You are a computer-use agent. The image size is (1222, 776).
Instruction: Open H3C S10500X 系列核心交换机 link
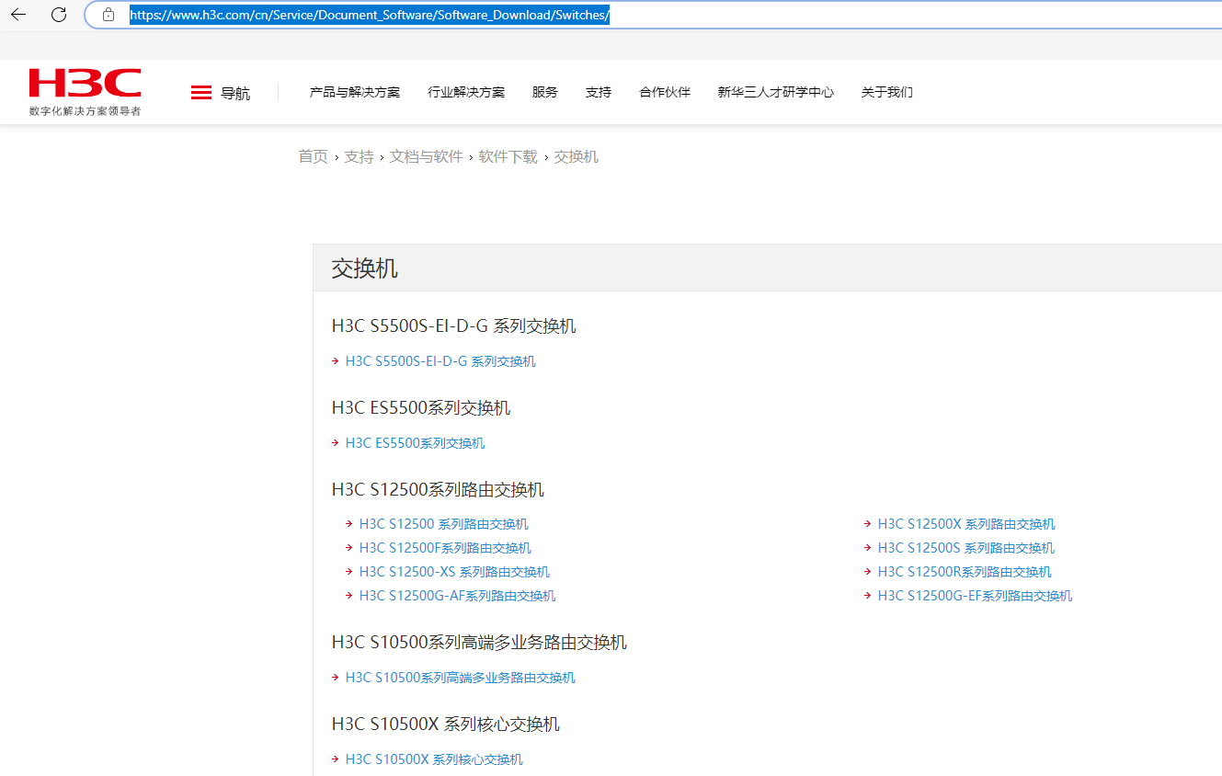pyautogui.click(x=434, y=759)
